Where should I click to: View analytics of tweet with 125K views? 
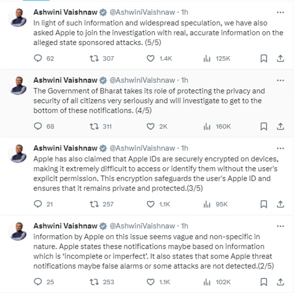[207, 59]
